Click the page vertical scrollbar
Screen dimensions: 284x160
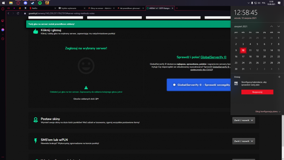(283, 130)
